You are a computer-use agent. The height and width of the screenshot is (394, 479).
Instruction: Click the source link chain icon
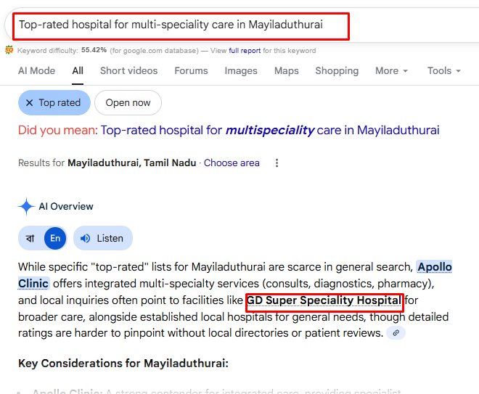(396, 333)
